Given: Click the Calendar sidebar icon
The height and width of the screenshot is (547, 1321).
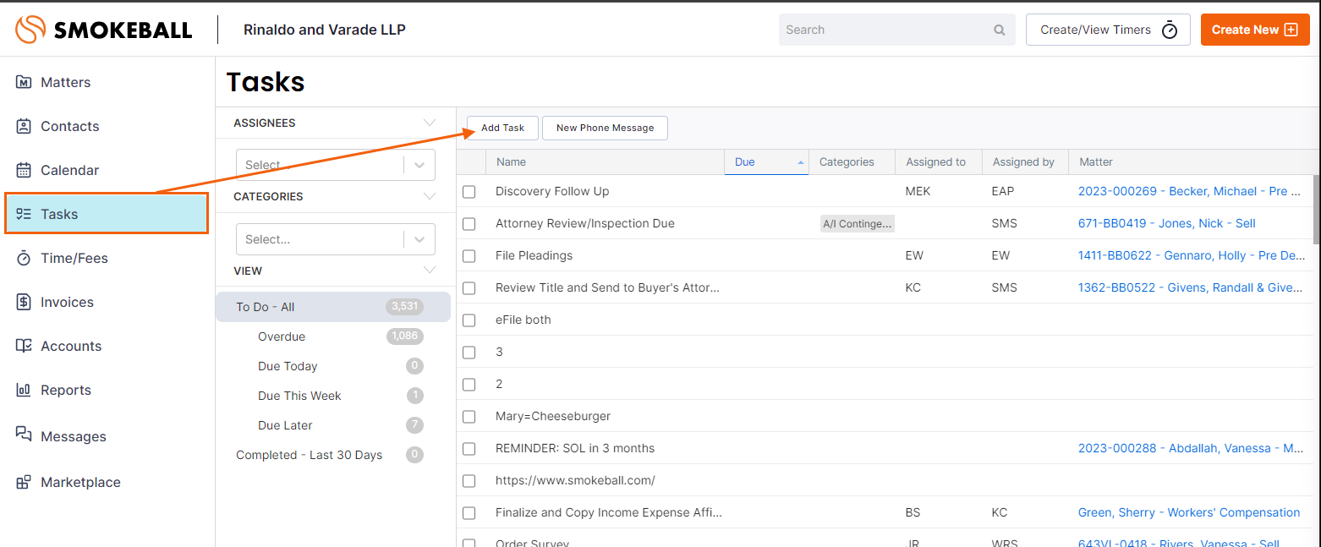Looking at the screenshot, I should click(x=24, y=170).
